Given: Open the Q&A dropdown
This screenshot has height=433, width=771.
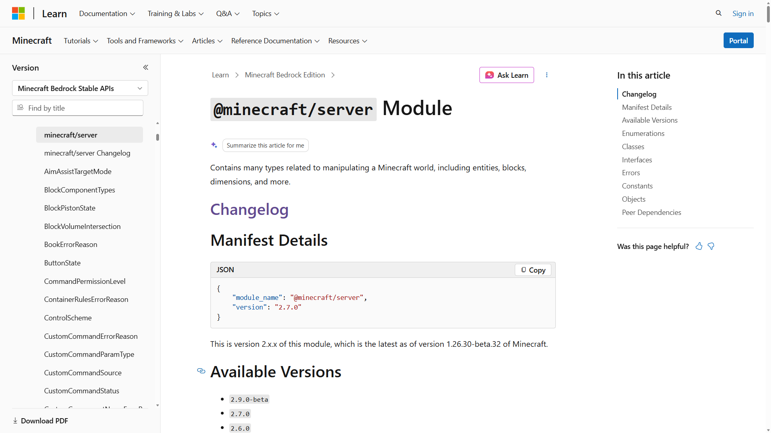Looking at the screenshot, I should [228, 14].
